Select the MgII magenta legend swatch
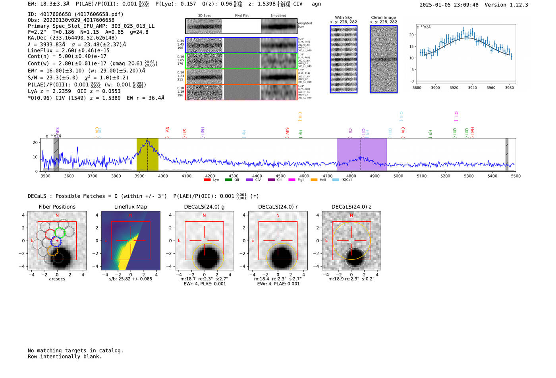Screen dimensions: 556x378 (292, 180)
